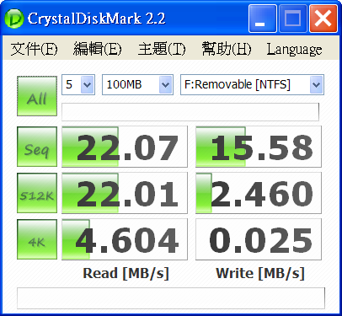
Task: Open the 100MB test size dropdown
Action: tap(137, 84)
